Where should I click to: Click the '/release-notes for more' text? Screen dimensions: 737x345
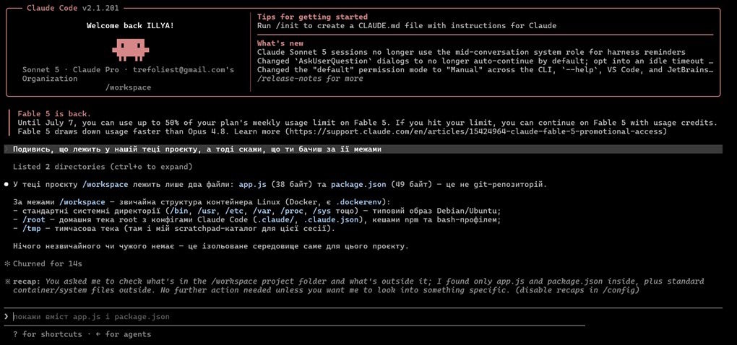click(x=310, y=79)
